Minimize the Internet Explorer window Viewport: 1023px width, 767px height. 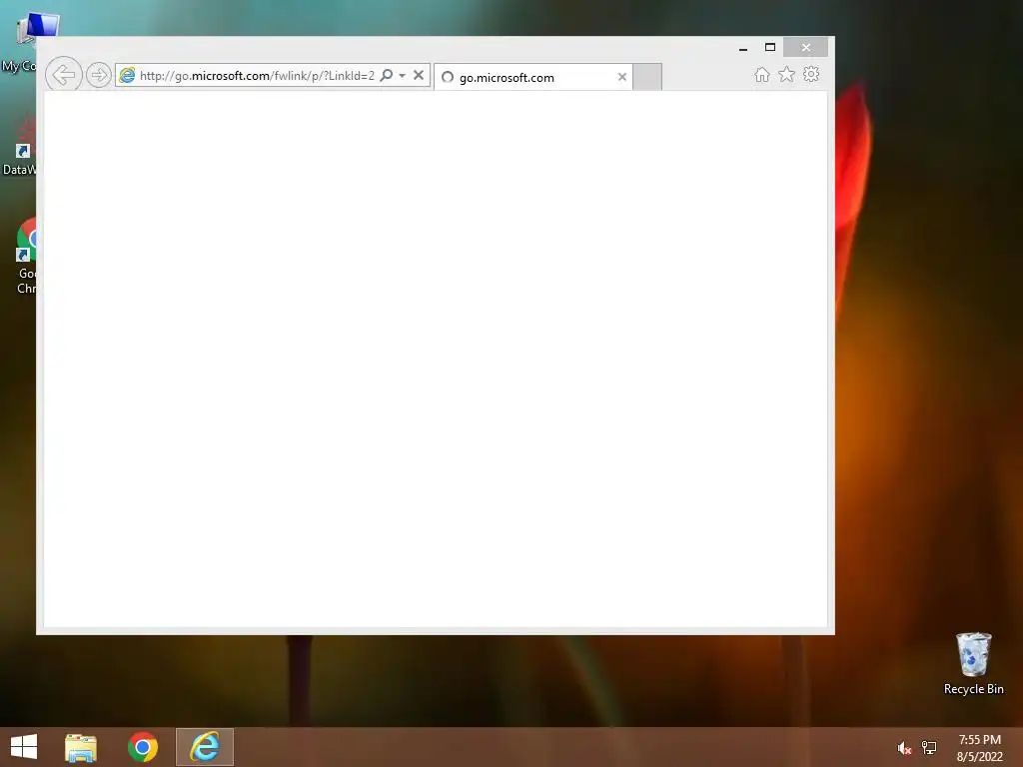(743, 48)
